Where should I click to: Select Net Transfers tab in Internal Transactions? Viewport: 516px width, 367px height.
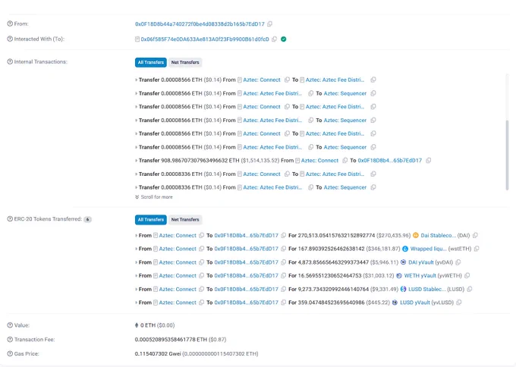pos(185,62)
